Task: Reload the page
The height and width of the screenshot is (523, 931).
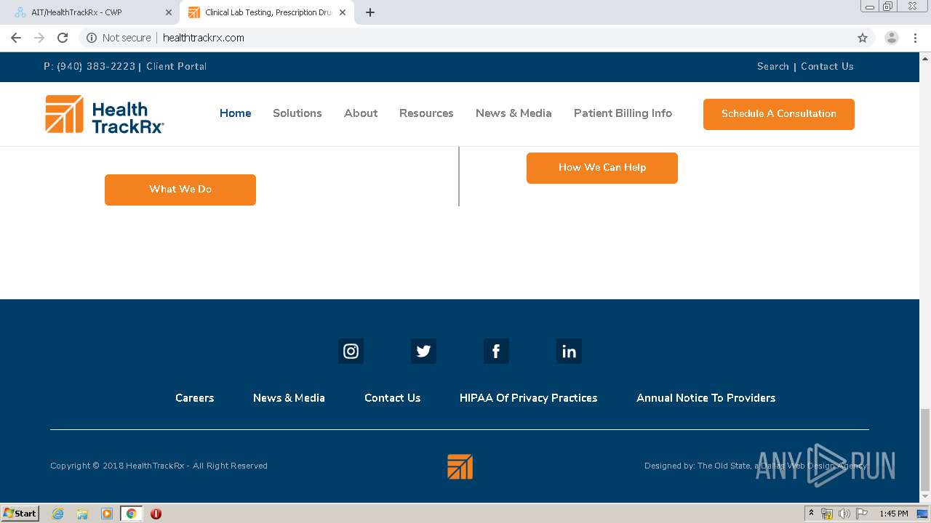Action: 63,38
